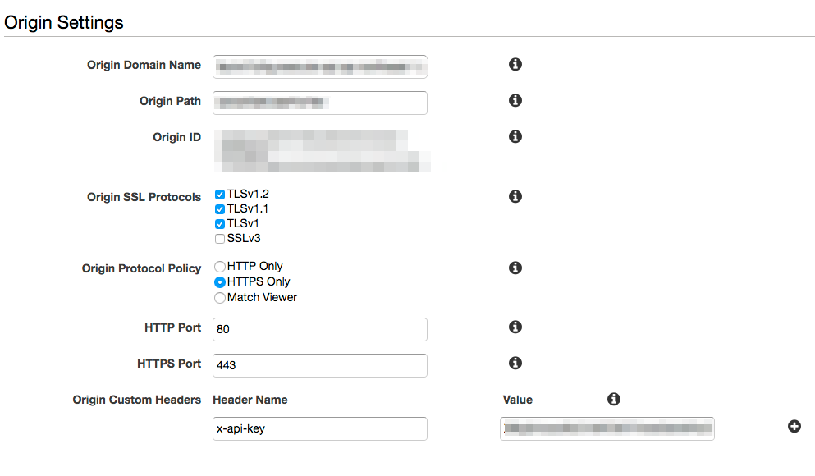The width and height of the screenshot is (815, 476).
Task: Open the info icon next to Value header
Action: [x=614, y=399]
